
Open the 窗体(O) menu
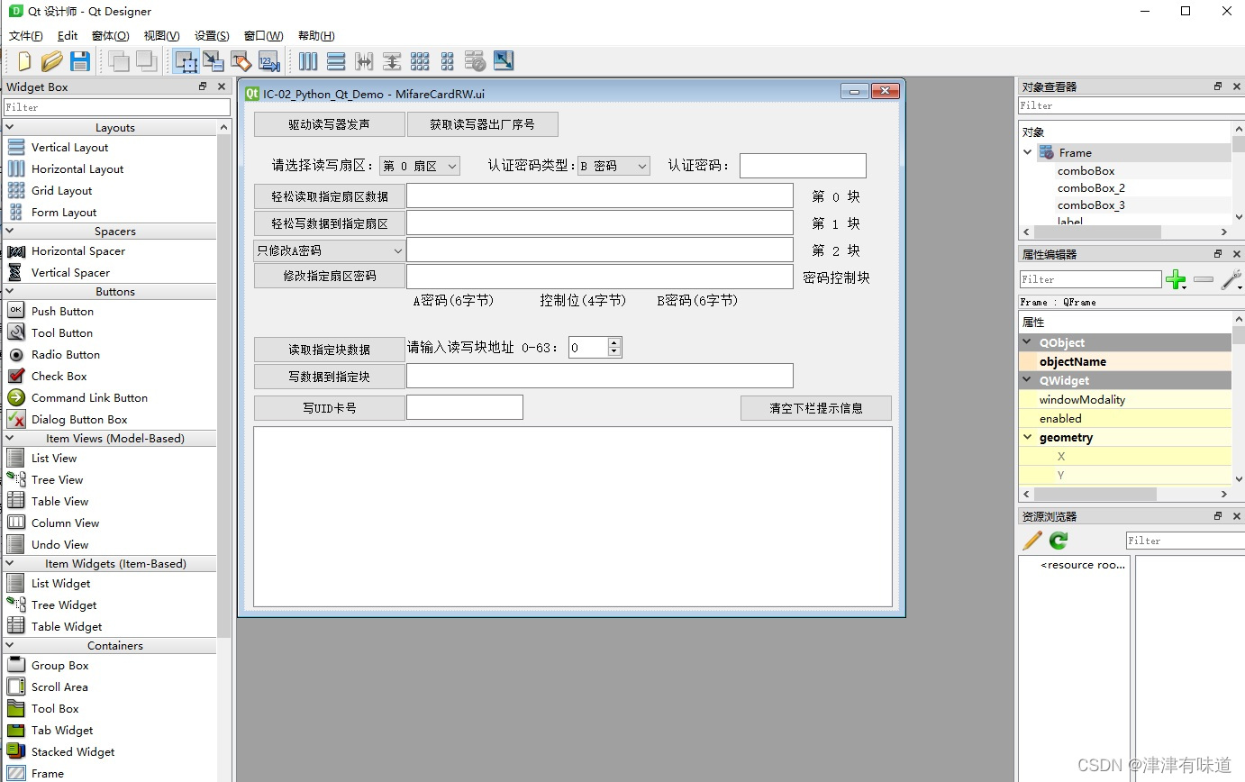(x=111, y=36)
